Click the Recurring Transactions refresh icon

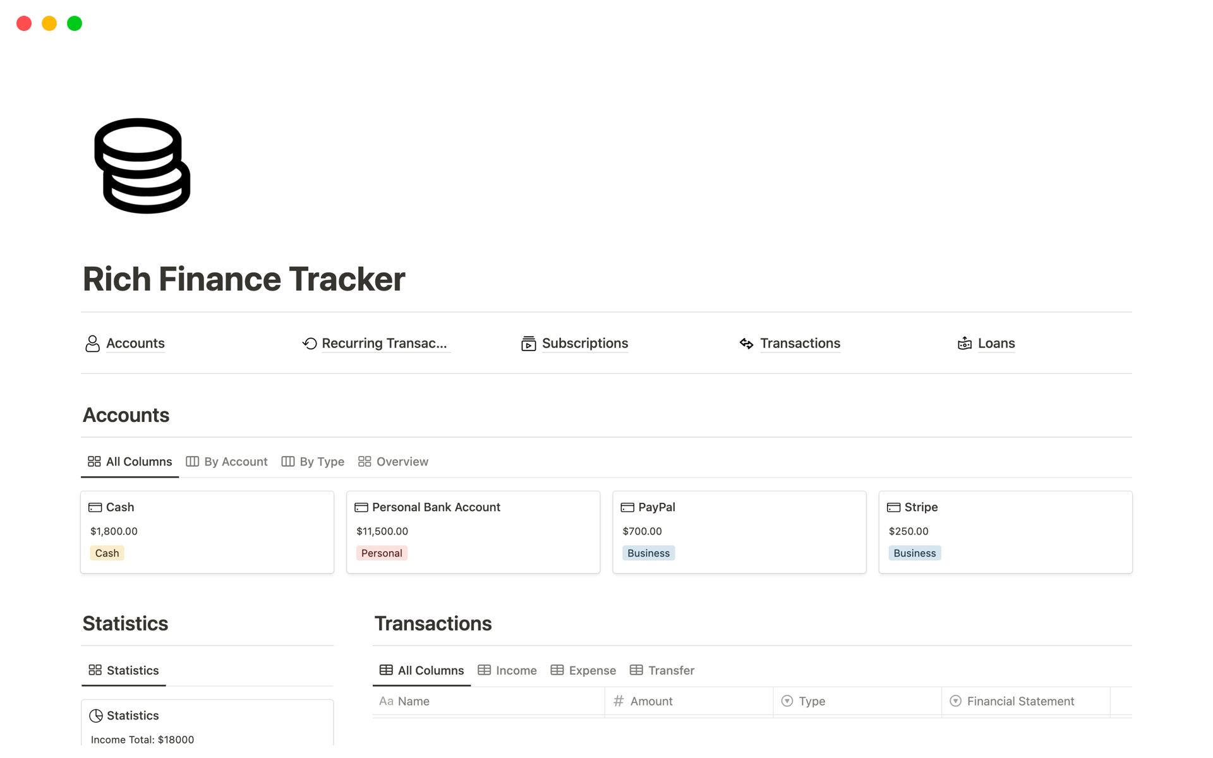point(309,344)
